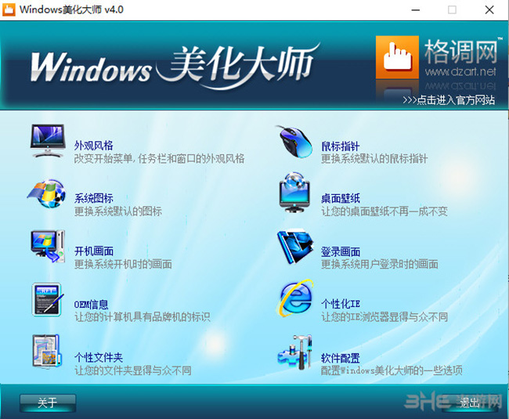Click description 配置Windows美化大师的一些选项

click(x=392, y=370)
